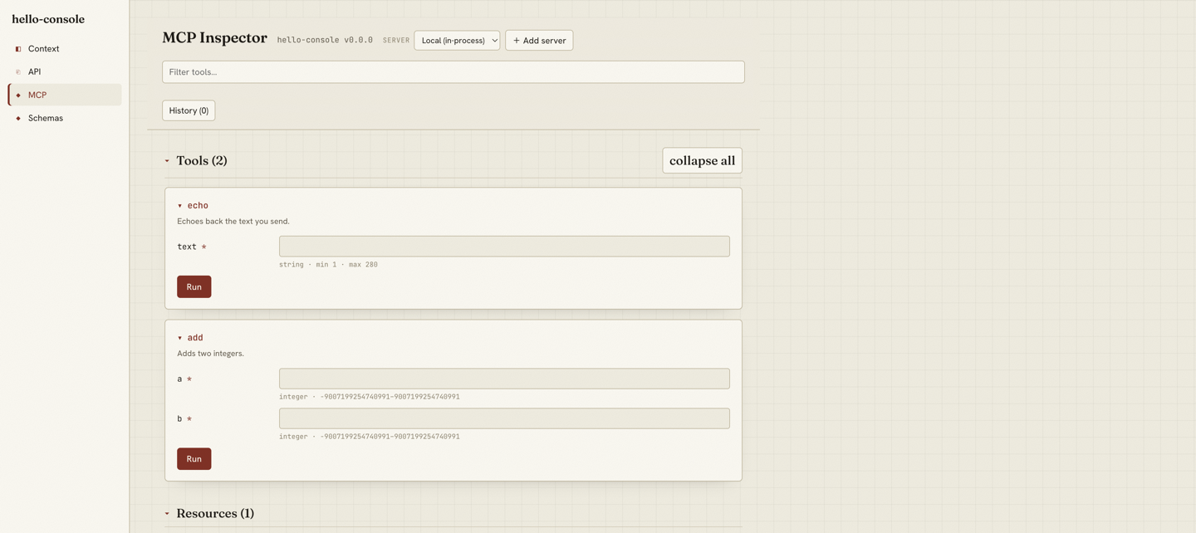Click the plus icon on Add server

click(x=517, y=41)
